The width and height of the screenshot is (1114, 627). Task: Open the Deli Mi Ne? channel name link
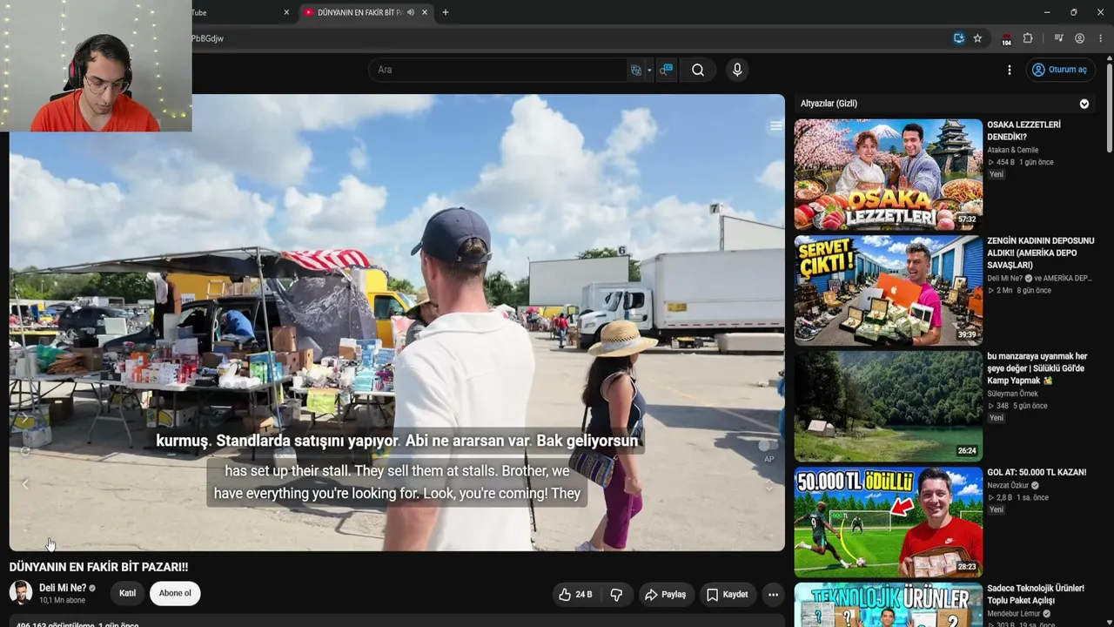click(x=63, y=588)
